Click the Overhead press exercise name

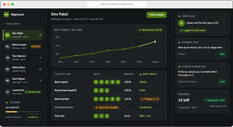(x=64, y=107)
